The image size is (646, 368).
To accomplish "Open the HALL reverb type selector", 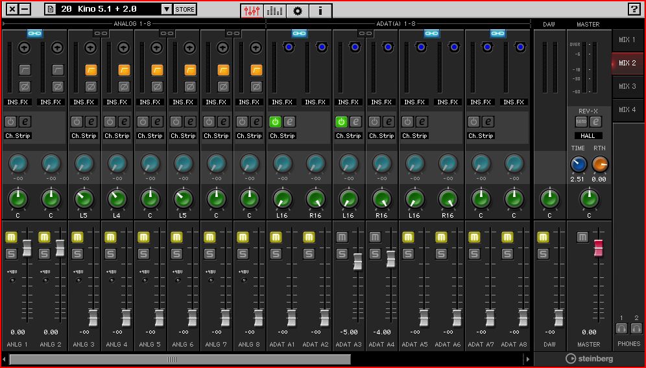I will pos(589,135).
